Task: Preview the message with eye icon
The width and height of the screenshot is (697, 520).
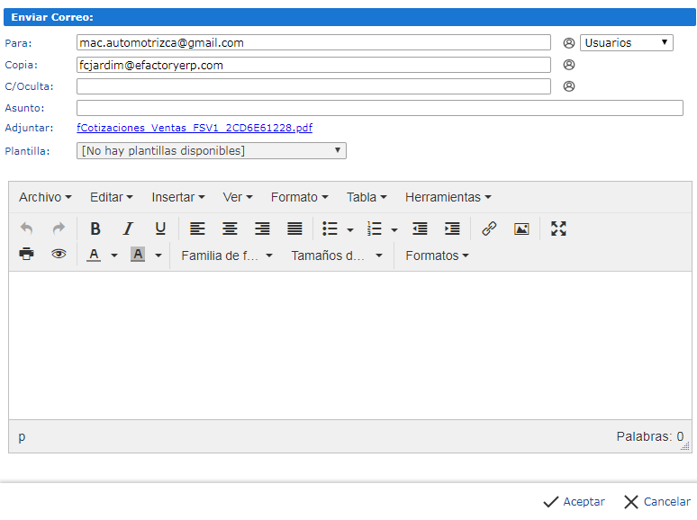Action: pyautogui.click(x=59, y=254)
